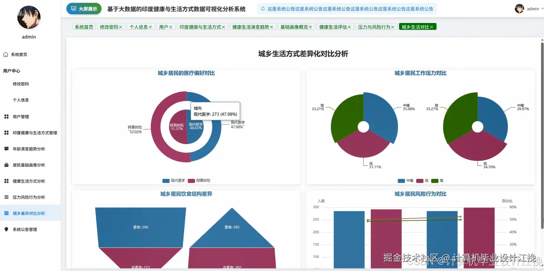Close the 健康生活演变趋势 tab
The width and height of the screenshot is (544, 271).
(271, 27)
